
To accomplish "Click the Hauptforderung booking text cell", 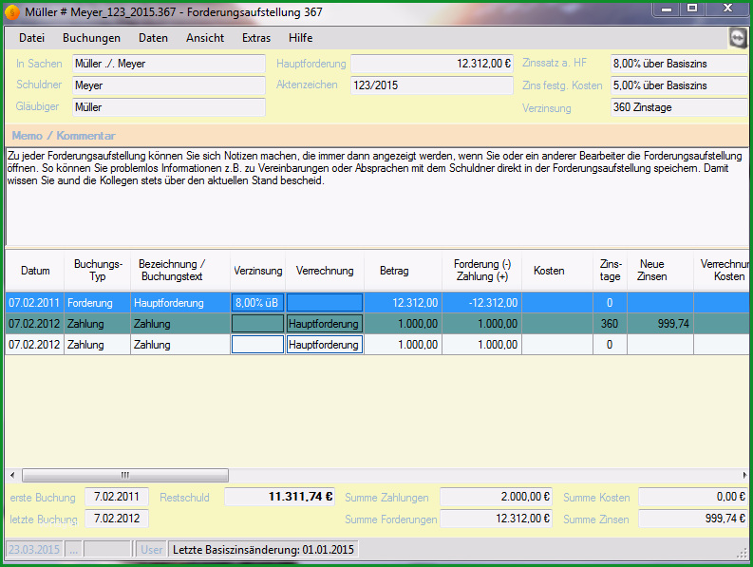I will point(180,303).
